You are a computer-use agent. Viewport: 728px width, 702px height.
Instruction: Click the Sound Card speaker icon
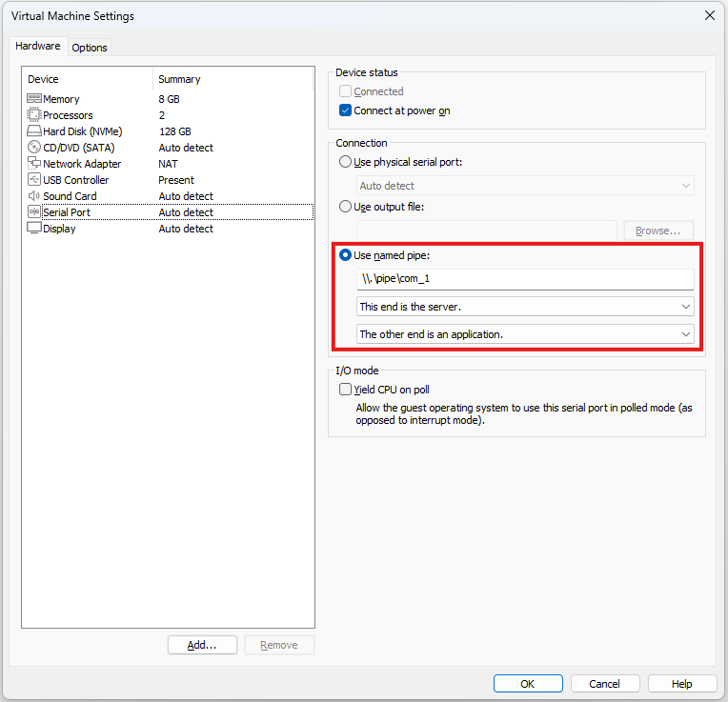[34, 196]
